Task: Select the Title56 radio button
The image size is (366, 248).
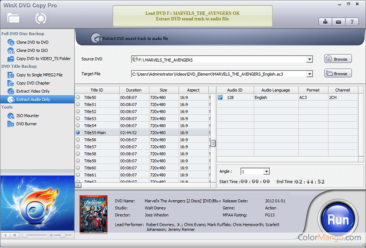Action: pyautogui.click(x=78, y=140)
